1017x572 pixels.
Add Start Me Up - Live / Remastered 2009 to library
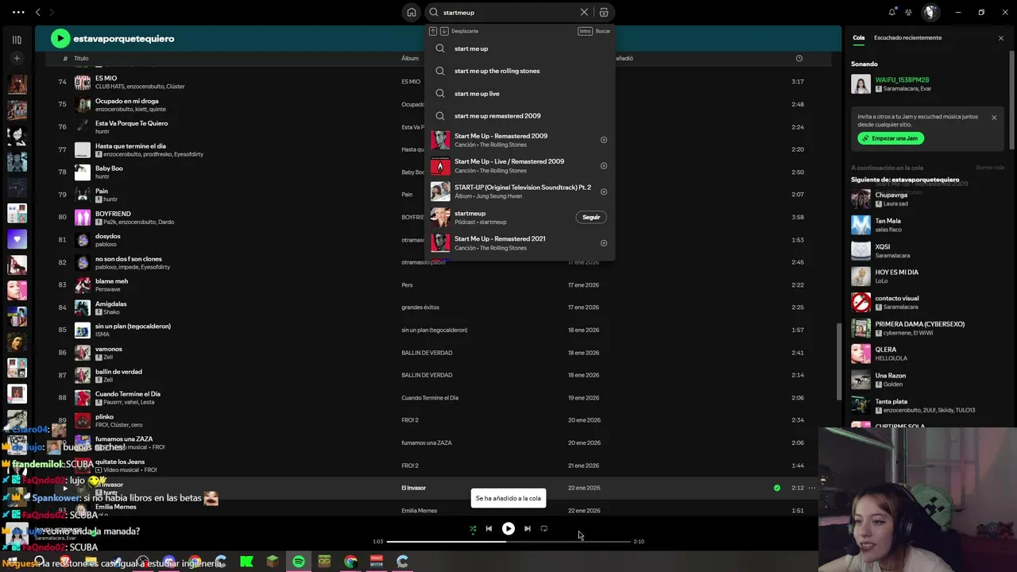click(x=604, y=166)
